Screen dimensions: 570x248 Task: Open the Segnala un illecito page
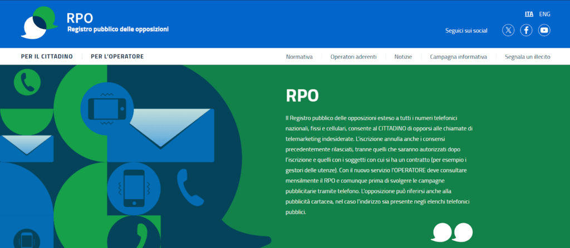click(528, 57)
